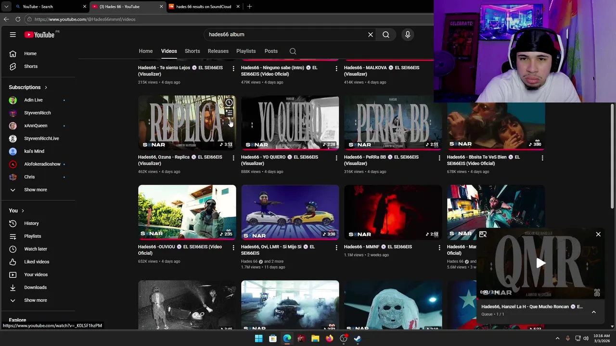Close the miniplayer
Image resolution: width=616 pixels, height=346 pixels.
598,235
